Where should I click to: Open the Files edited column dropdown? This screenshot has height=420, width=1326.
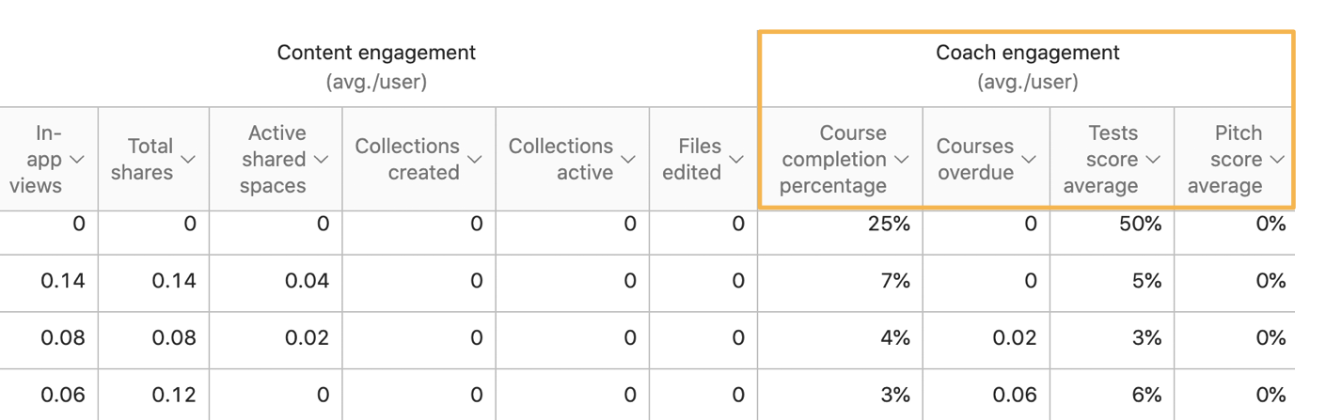tap(736, 160)
